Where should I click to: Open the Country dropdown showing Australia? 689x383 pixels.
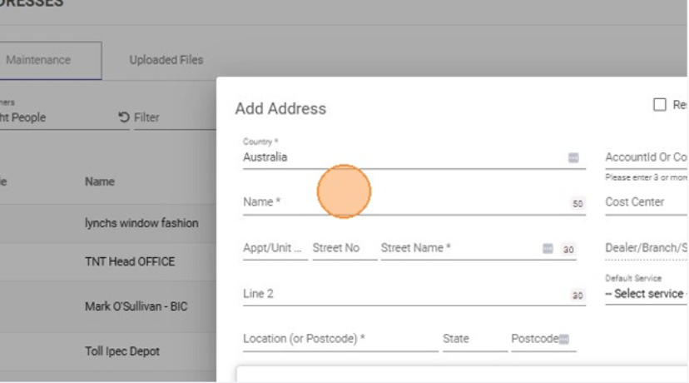[399, 157]
